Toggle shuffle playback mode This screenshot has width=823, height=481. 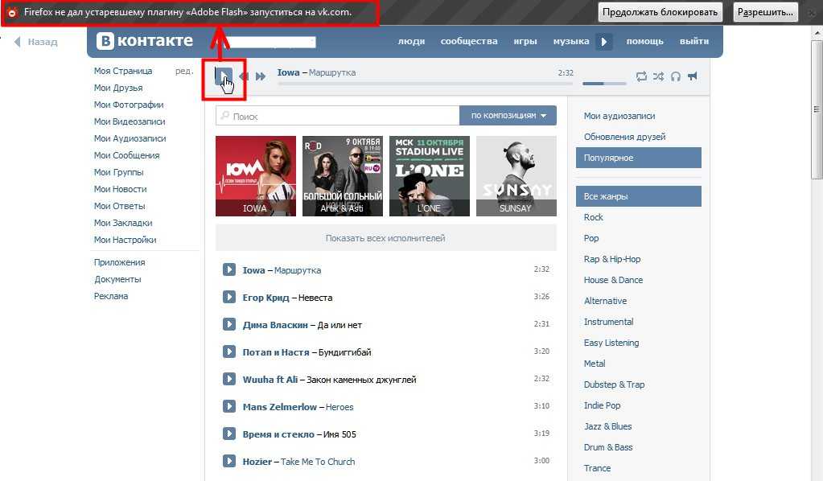658,76
